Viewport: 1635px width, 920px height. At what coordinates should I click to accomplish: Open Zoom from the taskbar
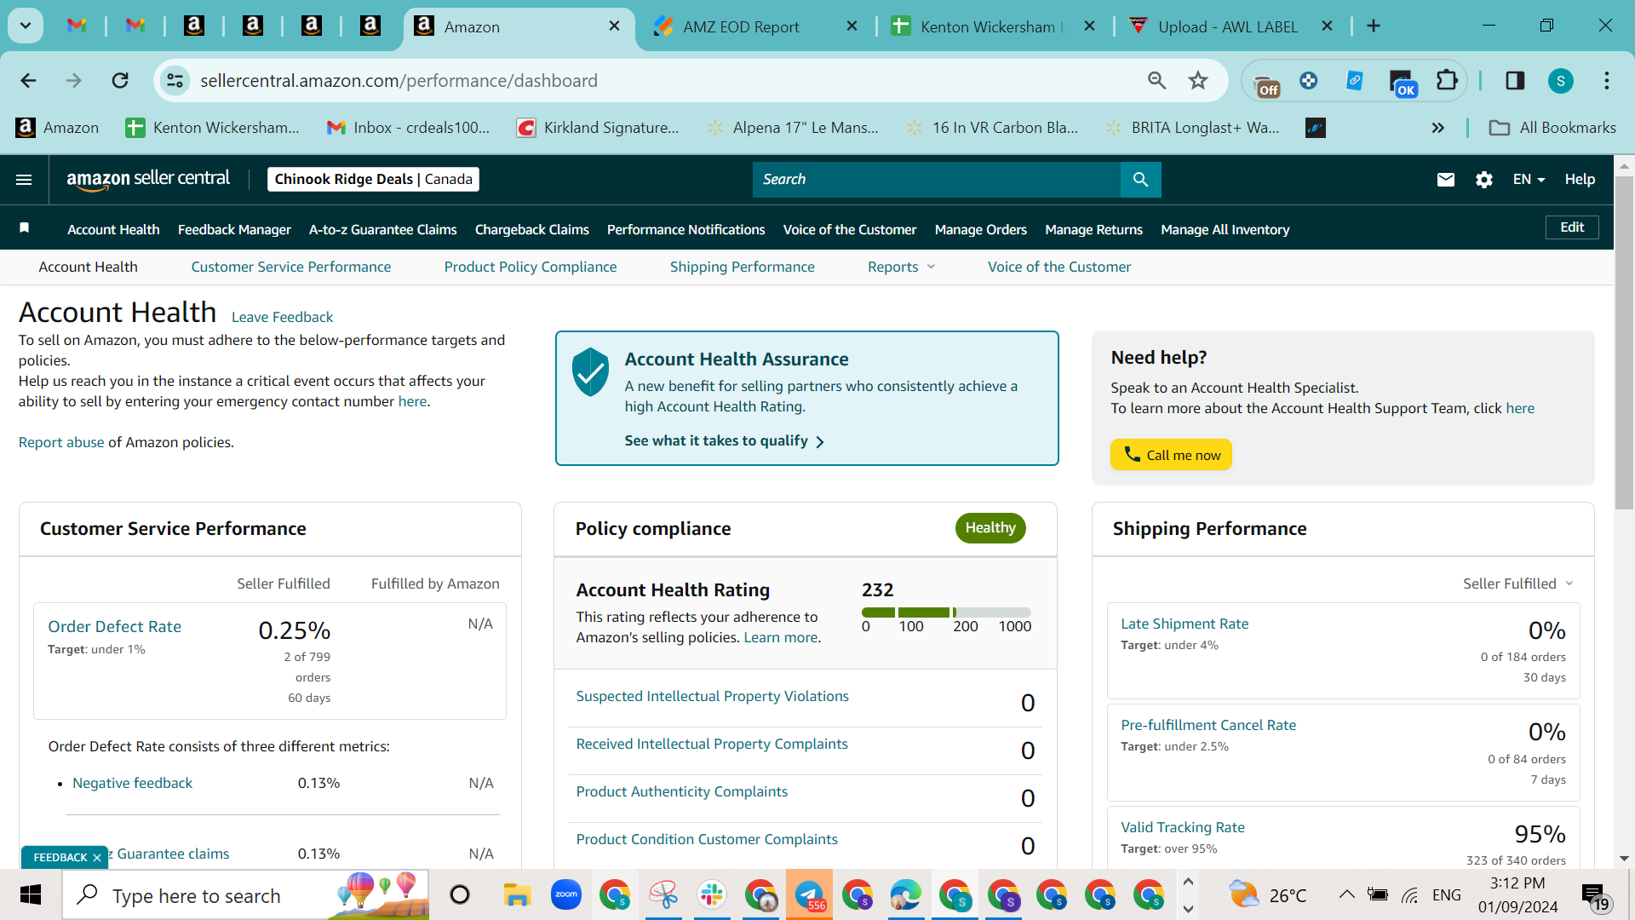point(565,895)
